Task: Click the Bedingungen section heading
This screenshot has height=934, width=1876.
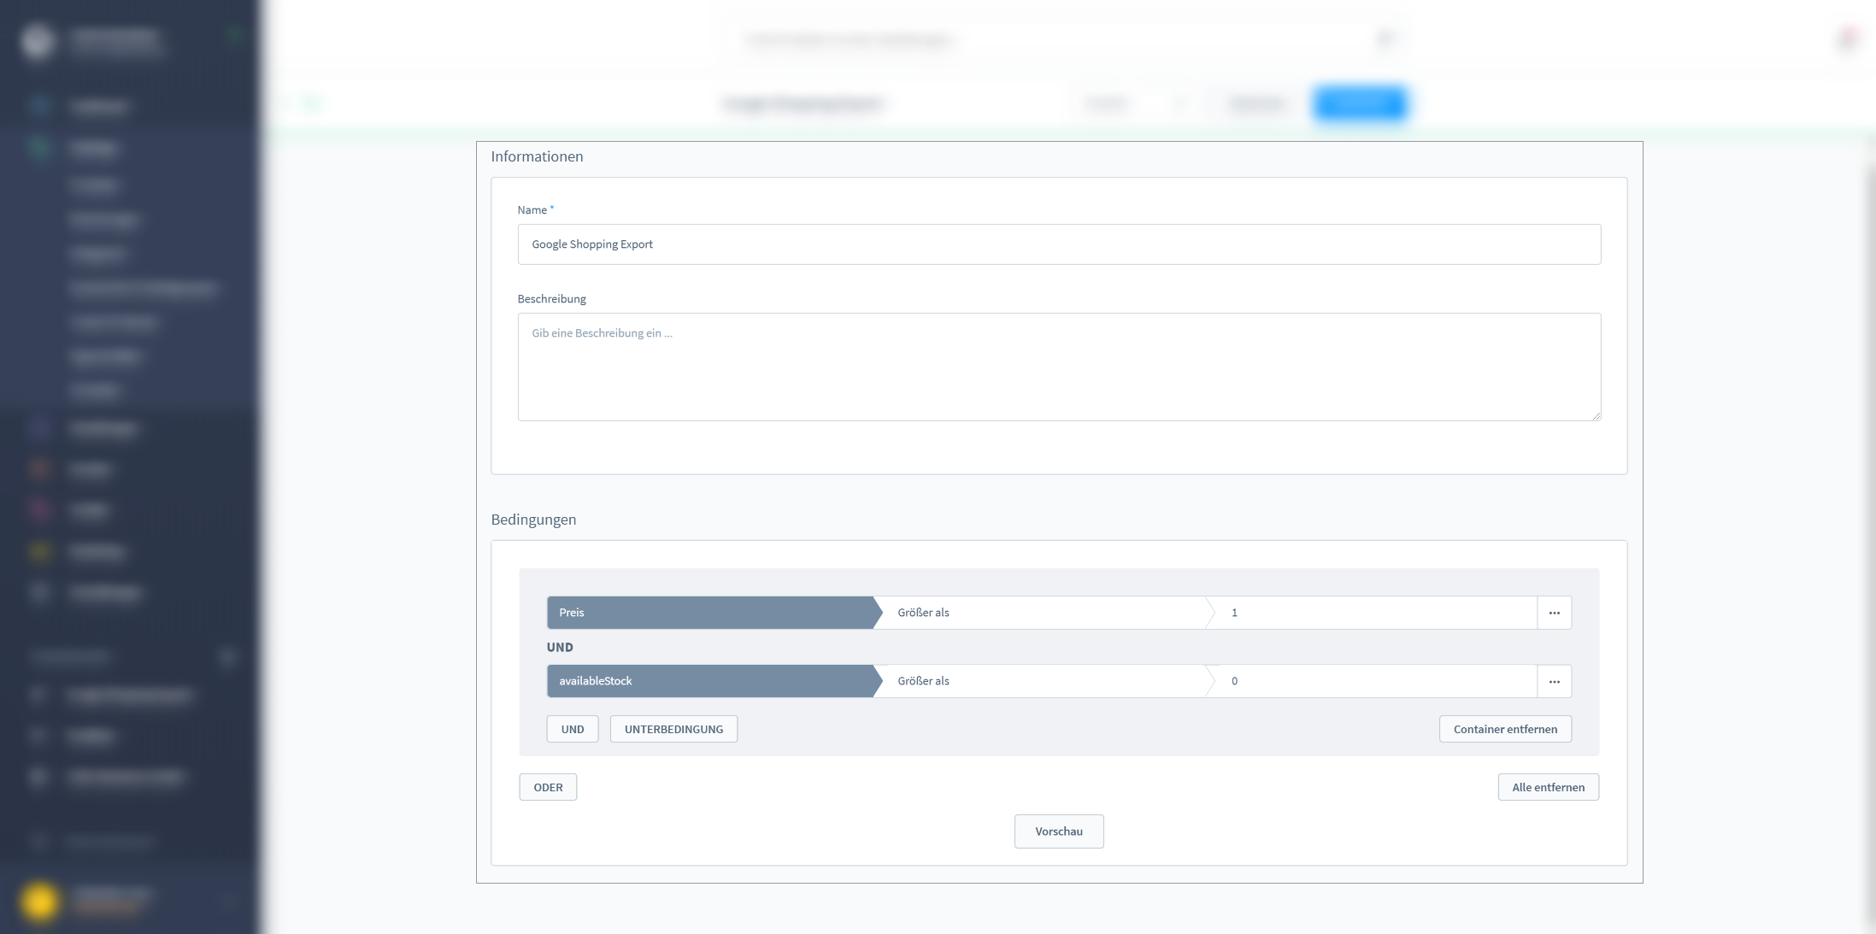Action: 533,520
